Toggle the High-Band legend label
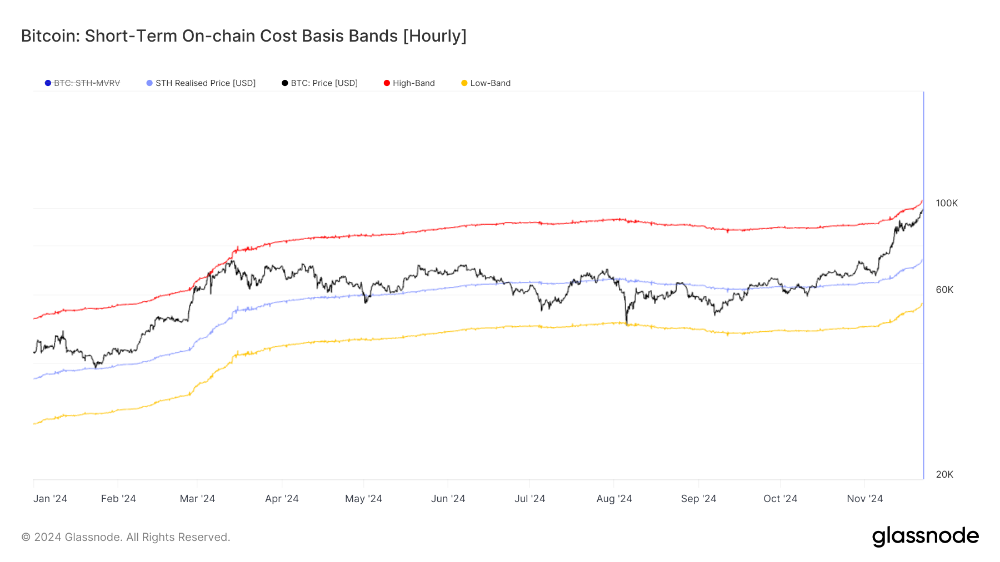The width and height of the screenshot is (1000, 562). click(x=414, y=83)
